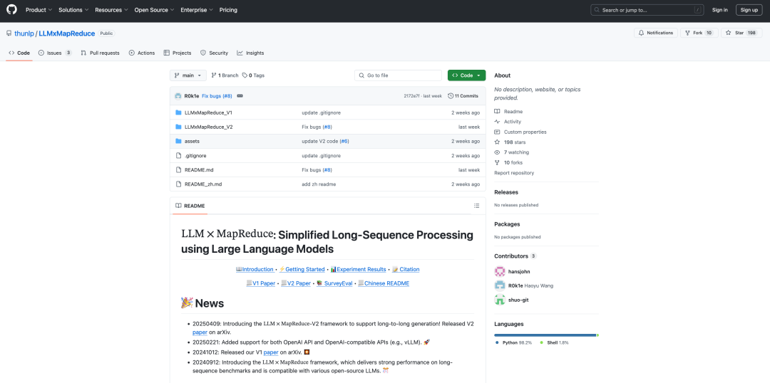Expand the green Code dropdown button
Viewport: 770px width, 383px height.
[466, 75]
